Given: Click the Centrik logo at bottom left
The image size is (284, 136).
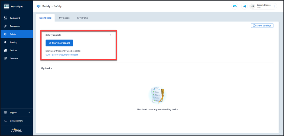Looking at the screenshot, I should pyautogui.click(x=17, y=131).
